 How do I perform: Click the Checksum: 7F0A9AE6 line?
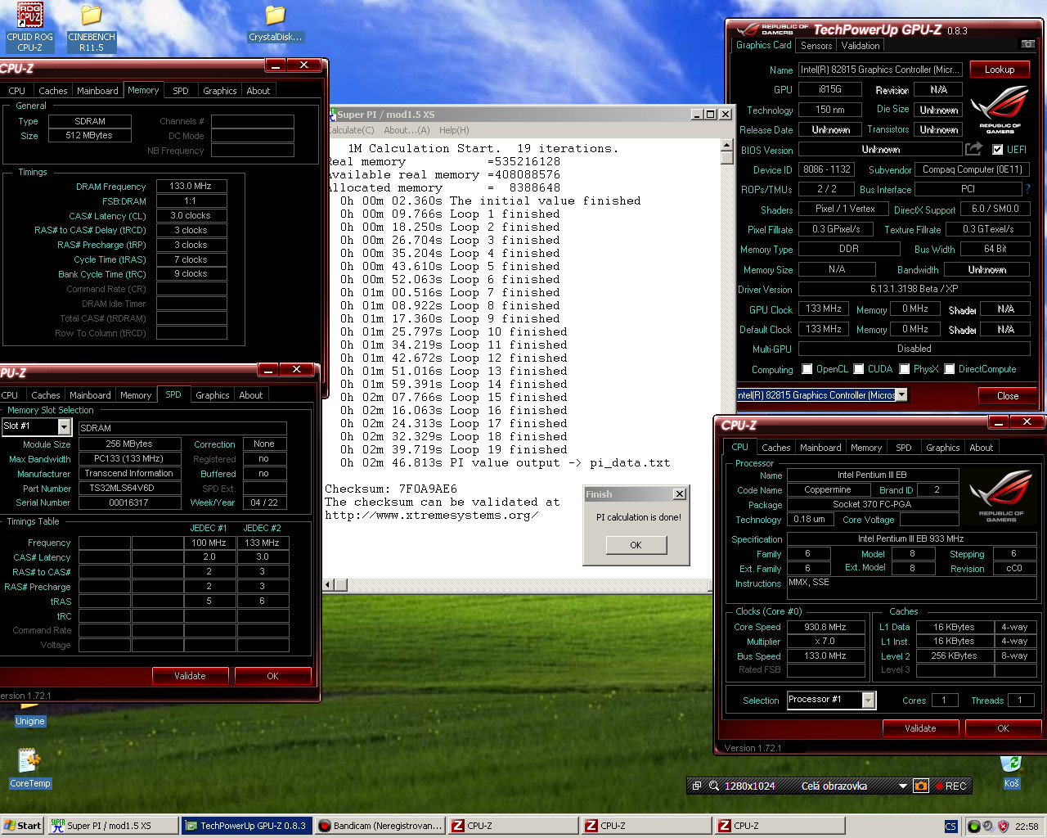(x=391, y=489)
